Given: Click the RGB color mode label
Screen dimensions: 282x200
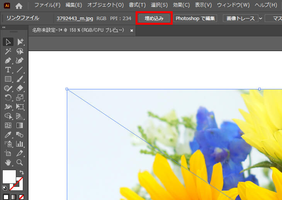Looking at the screenshot, I should [x=102, y=19].
